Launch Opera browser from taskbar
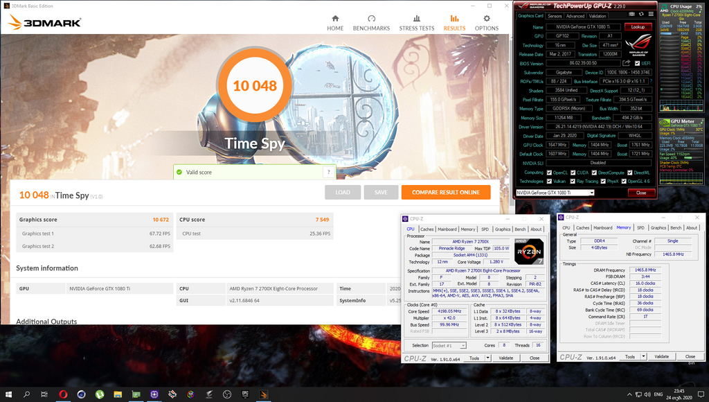709x402 pixels. pyautogui.click(x=63, y=394)
